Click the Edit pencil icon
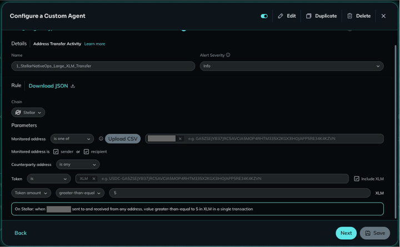Screen dimensions: 400x247 click(x=281, y=16)
